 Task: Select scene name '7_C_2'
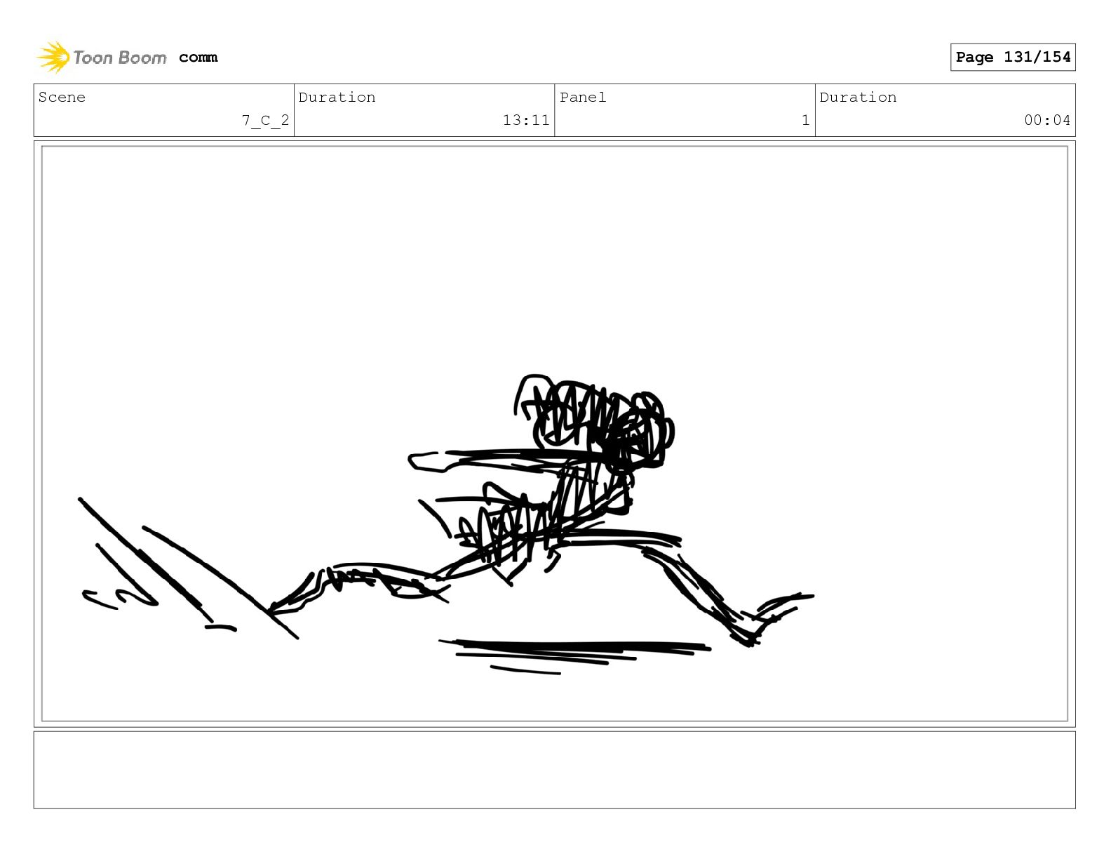coord(265,120)
